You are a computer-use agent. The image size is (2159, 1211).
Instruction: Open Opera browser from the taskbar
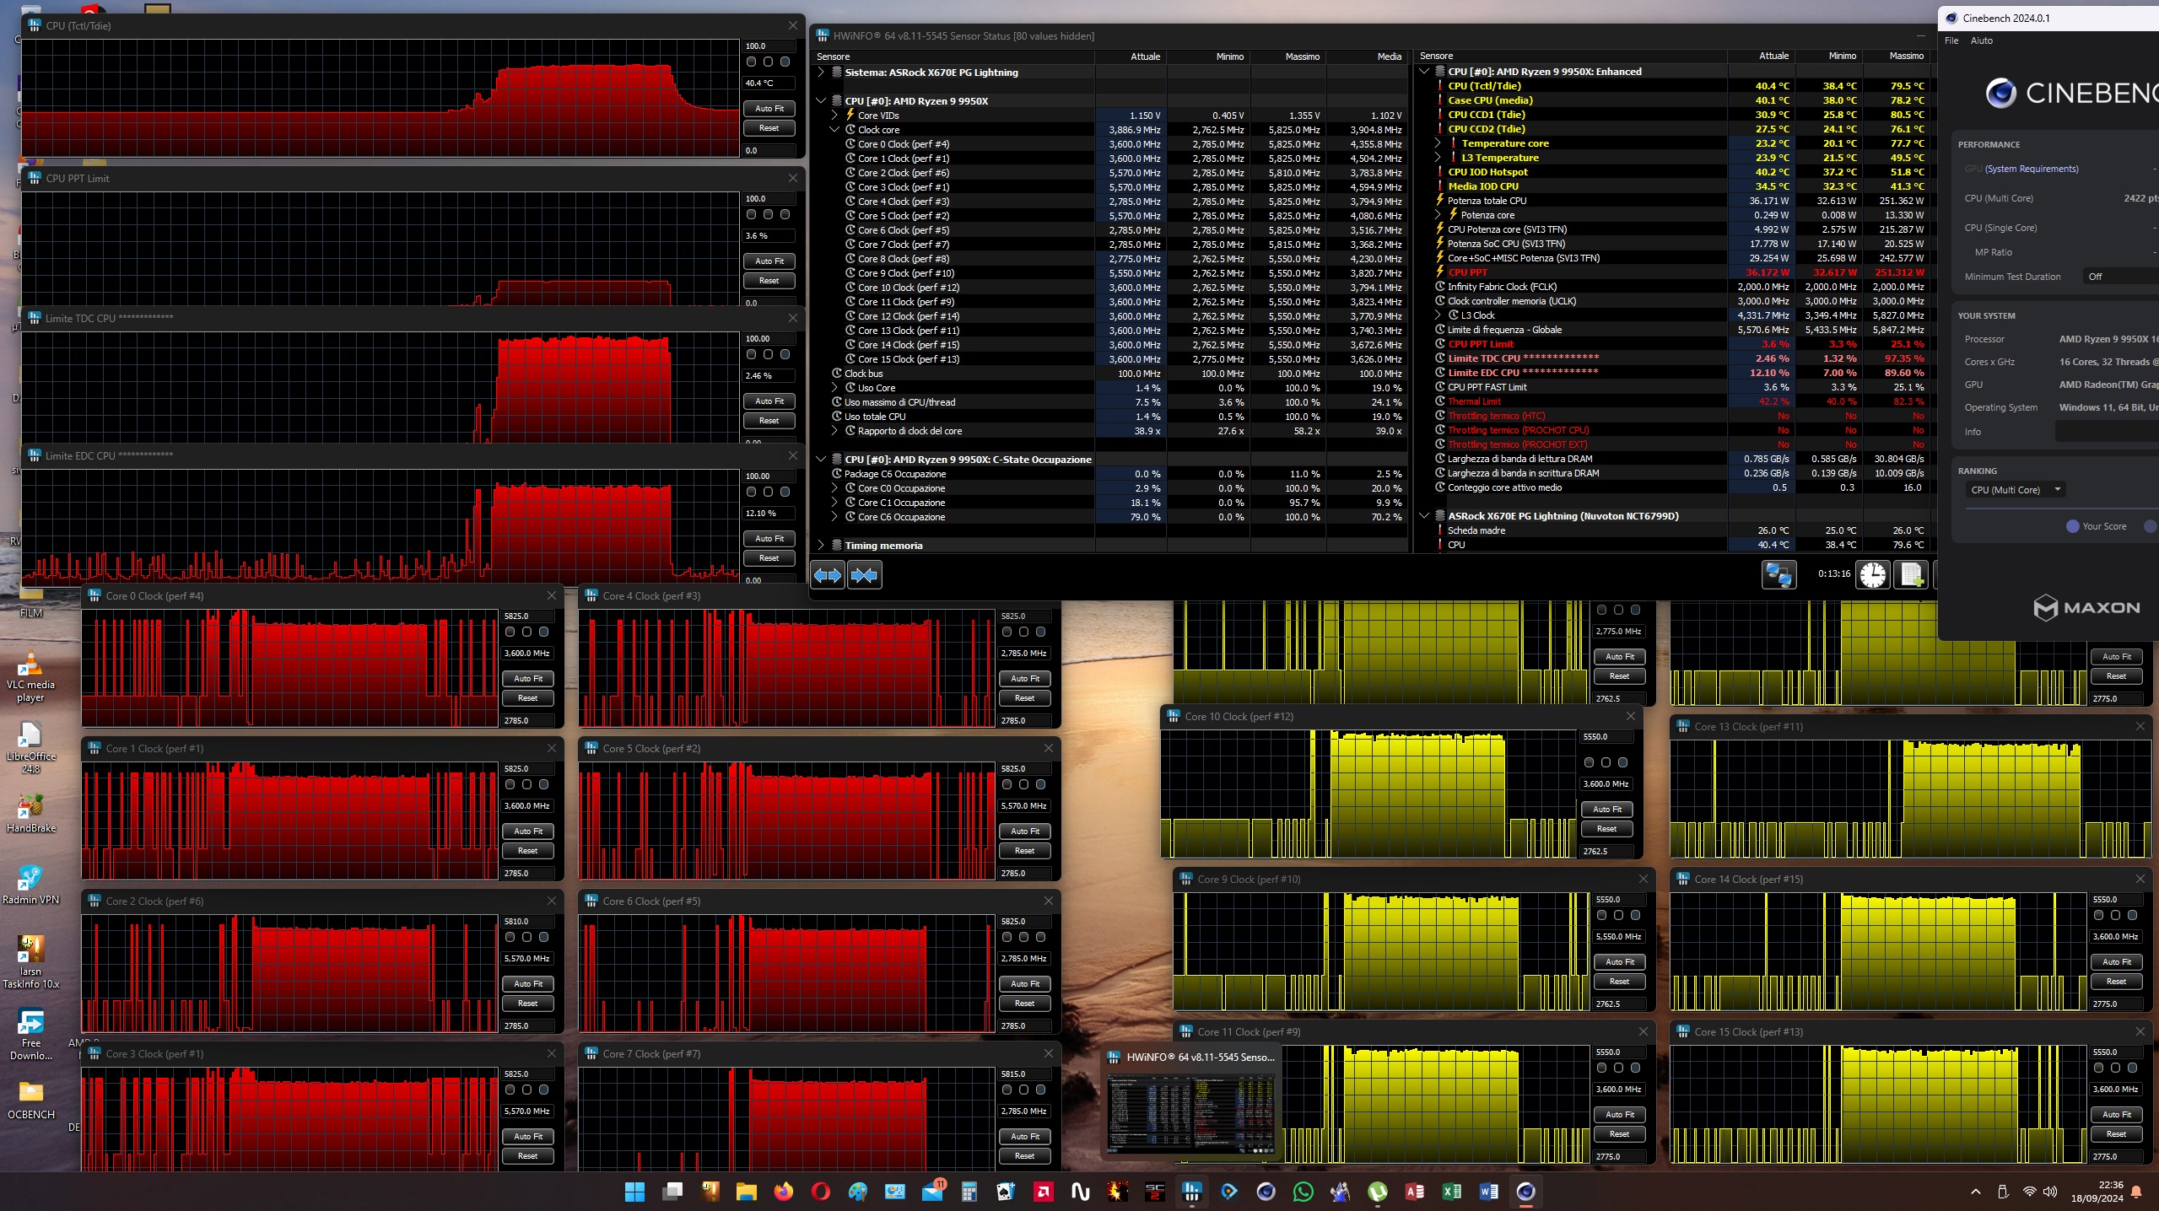point(820,1192)
